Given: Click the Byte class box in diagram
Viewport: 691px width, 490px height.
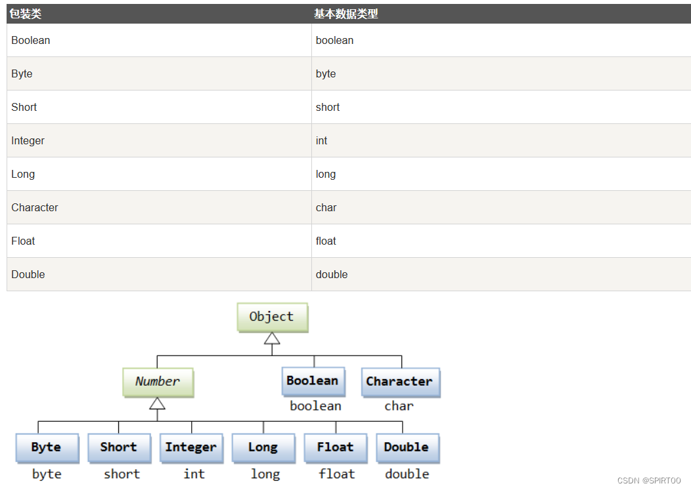Looking at the screenshot, I should [47, 448].
